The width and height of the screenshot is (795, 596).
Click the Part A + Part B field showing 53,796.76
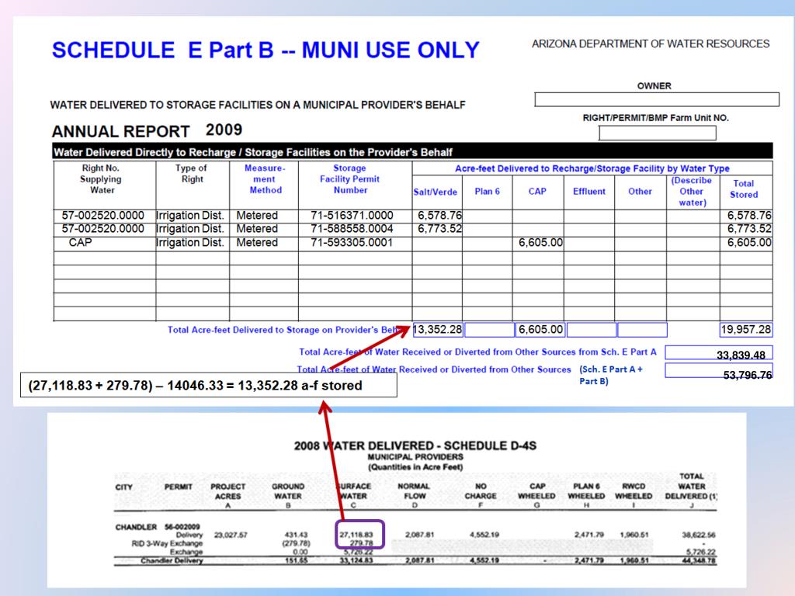coord(719,372)
